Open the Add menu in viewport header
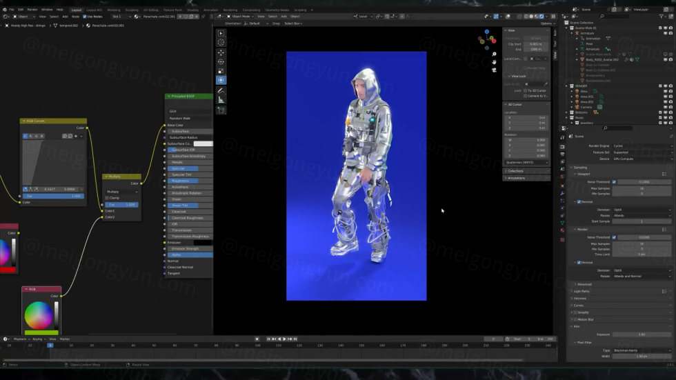The image size is (676, 380). tap(283, 17)
